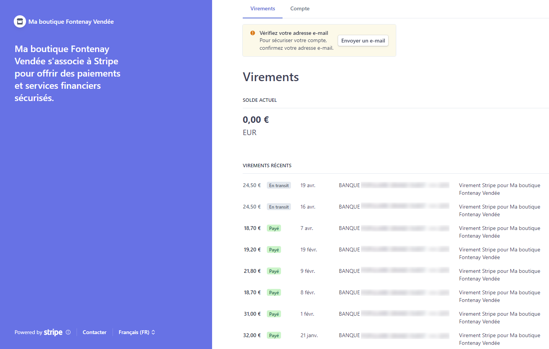
Task: Click En transit badge on 16 avr. row
Action: tap(279, 207)
